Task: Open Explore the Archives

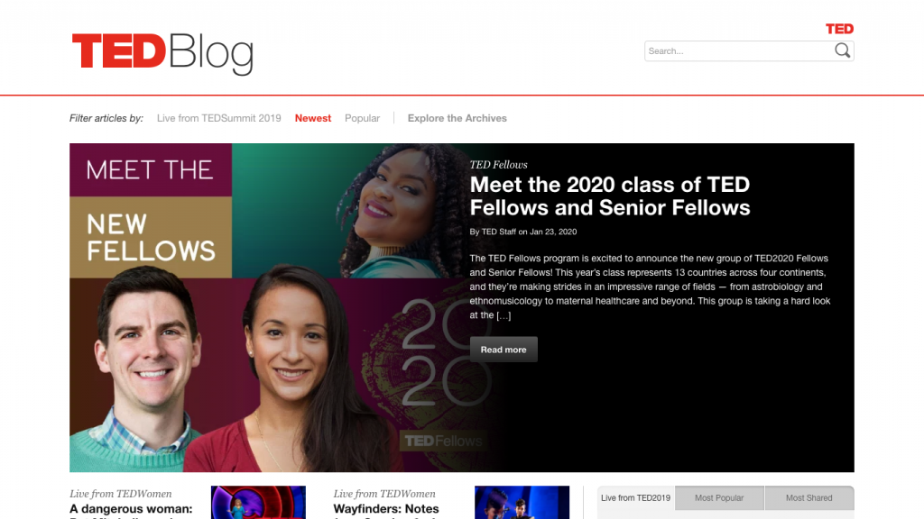Action: (457, 118)
